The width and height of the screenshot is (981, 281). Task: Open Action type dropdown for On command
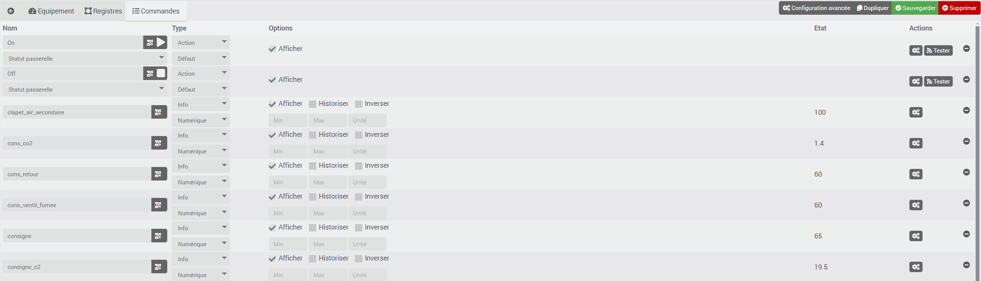point(201,43)
